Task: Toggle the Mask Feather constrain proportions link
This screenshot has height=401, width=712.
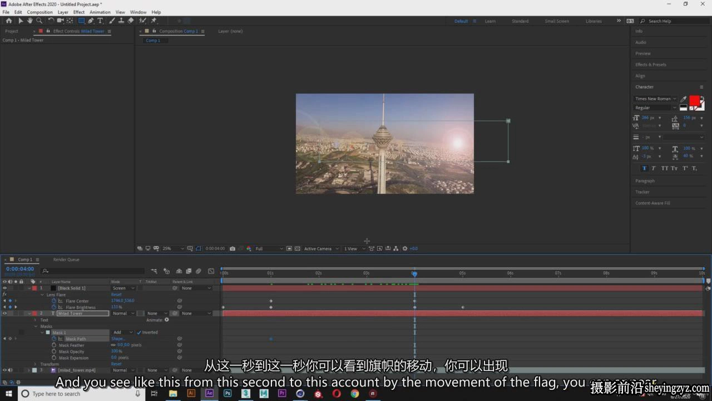Action: click(113, 345)
